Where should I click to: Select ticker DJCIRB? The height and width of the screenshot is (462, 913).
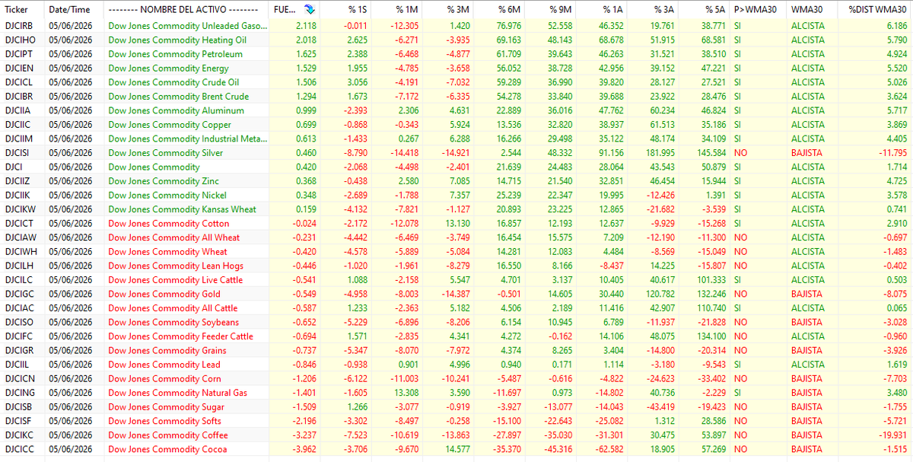tap(17, 26)
